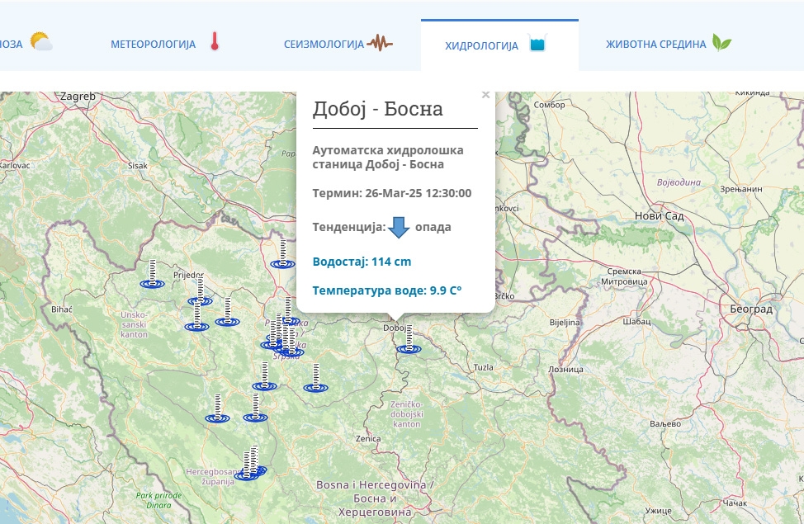Click the Водостај: 114 cm link
Image resolution: width=804 pixels, height=524 pixels.
[x=361, y=261]
